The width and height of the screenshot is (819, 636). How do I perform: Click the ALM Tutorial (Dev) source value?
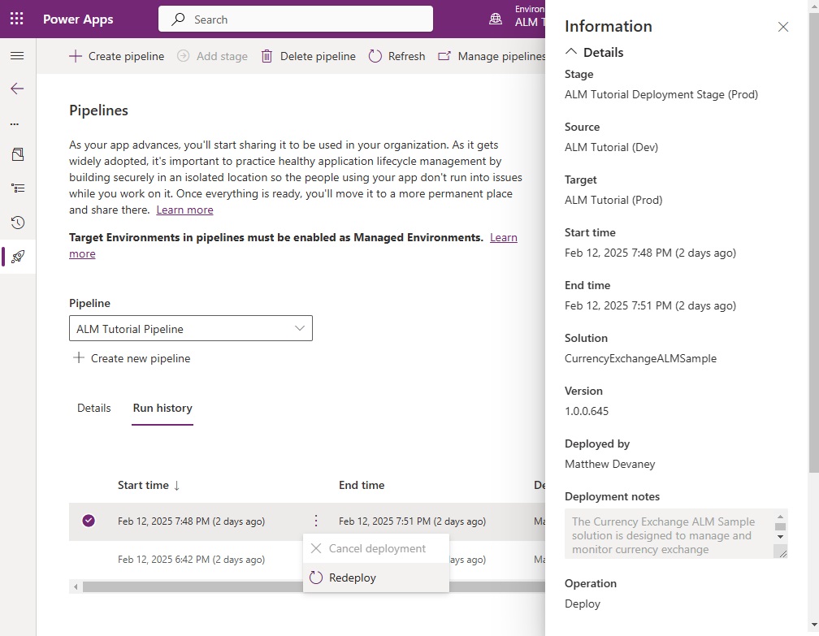click(611, 147)
